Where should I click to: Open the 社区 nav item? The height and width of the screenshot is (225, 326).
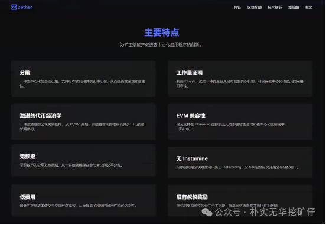click(x=308, y=8)
